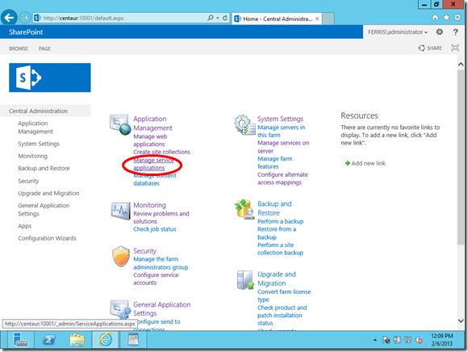468x352 pixels.
Task: Click the General Application Settings icon
Action: pyautogui.click(x=120, y=309)
